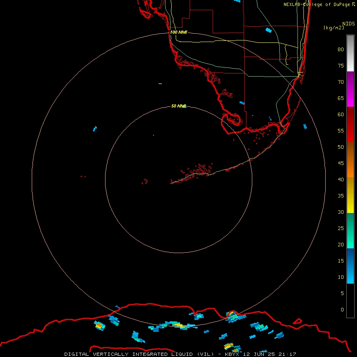The width and height of the screenshot is (357, 357).
Task: Click the 25 value on color scale
Action: click(341, 228)
